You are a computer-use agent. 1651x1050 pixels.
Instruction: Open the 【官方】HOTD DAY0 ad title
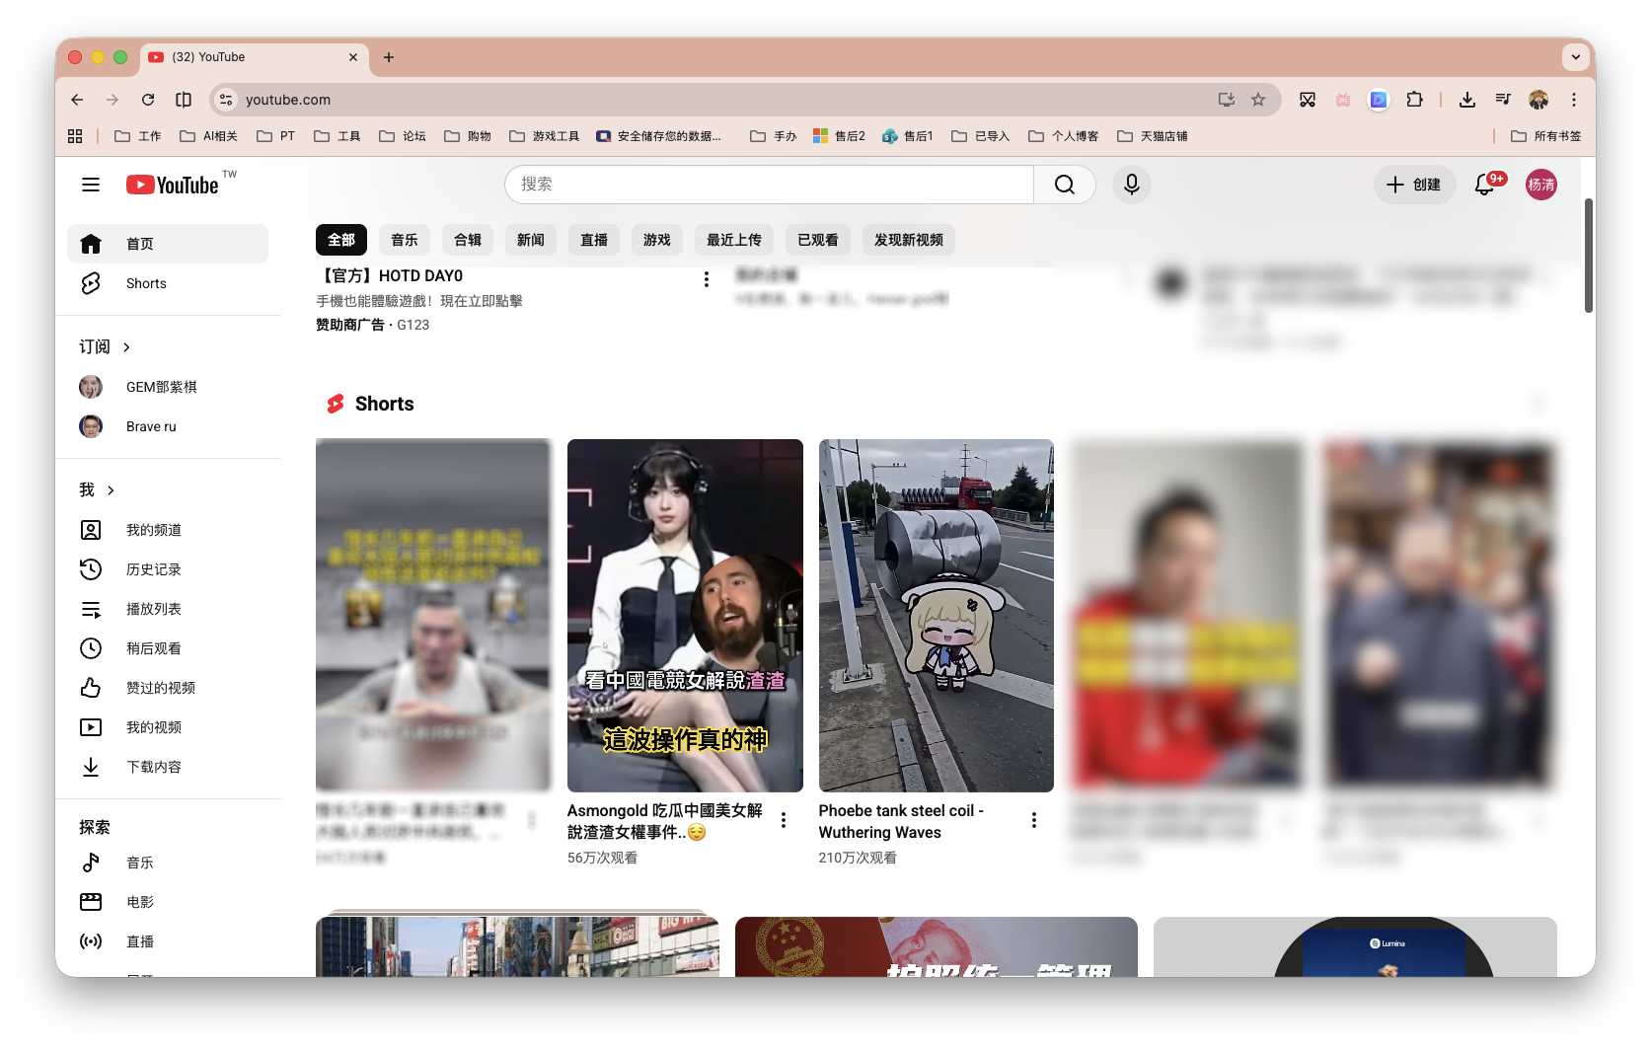click(389, 276)
